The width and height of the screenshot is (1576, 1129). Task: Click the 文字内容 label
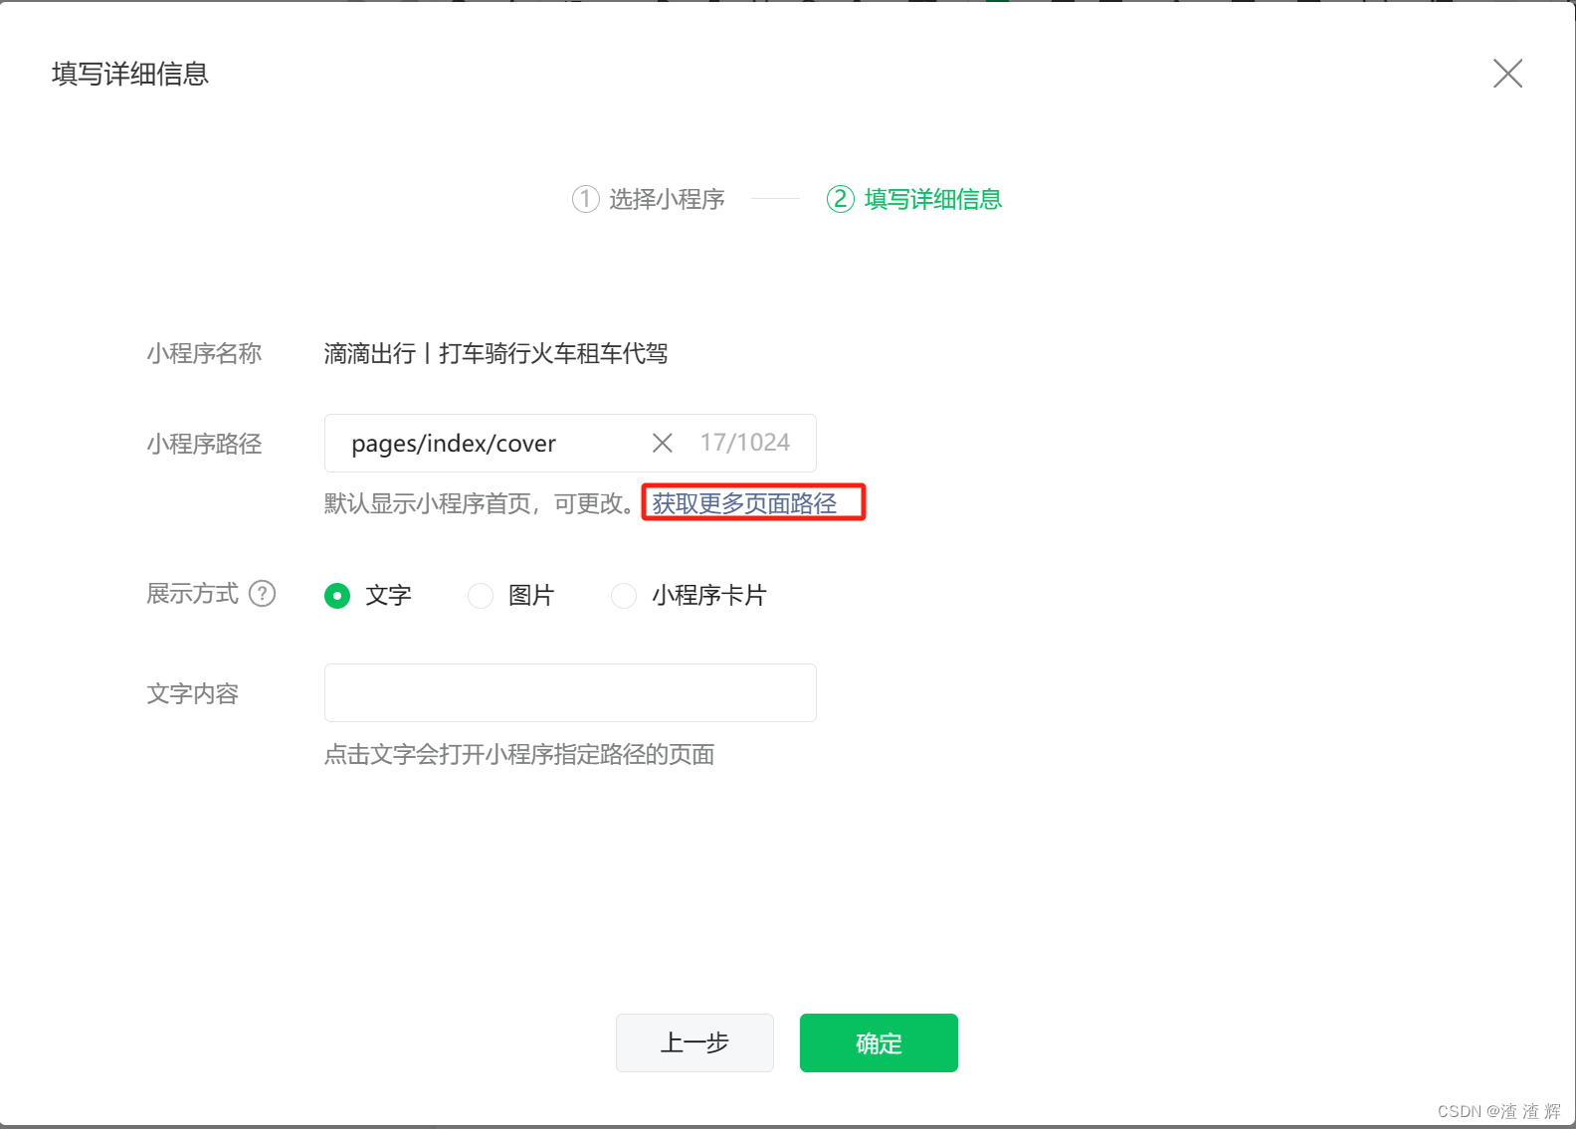coord(193,693)
